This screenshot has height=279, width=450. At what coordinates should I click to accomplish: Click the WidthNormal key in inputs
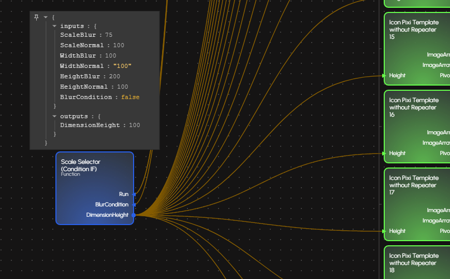coord(82,66)
